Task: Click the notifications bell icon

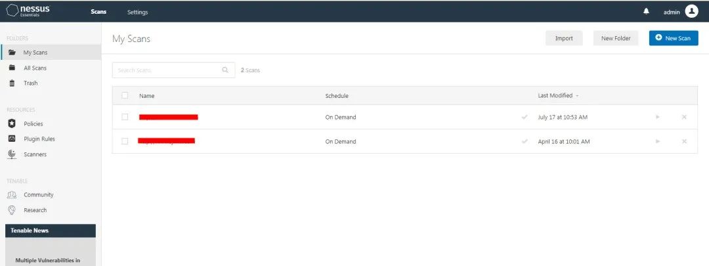Action: 646,12
